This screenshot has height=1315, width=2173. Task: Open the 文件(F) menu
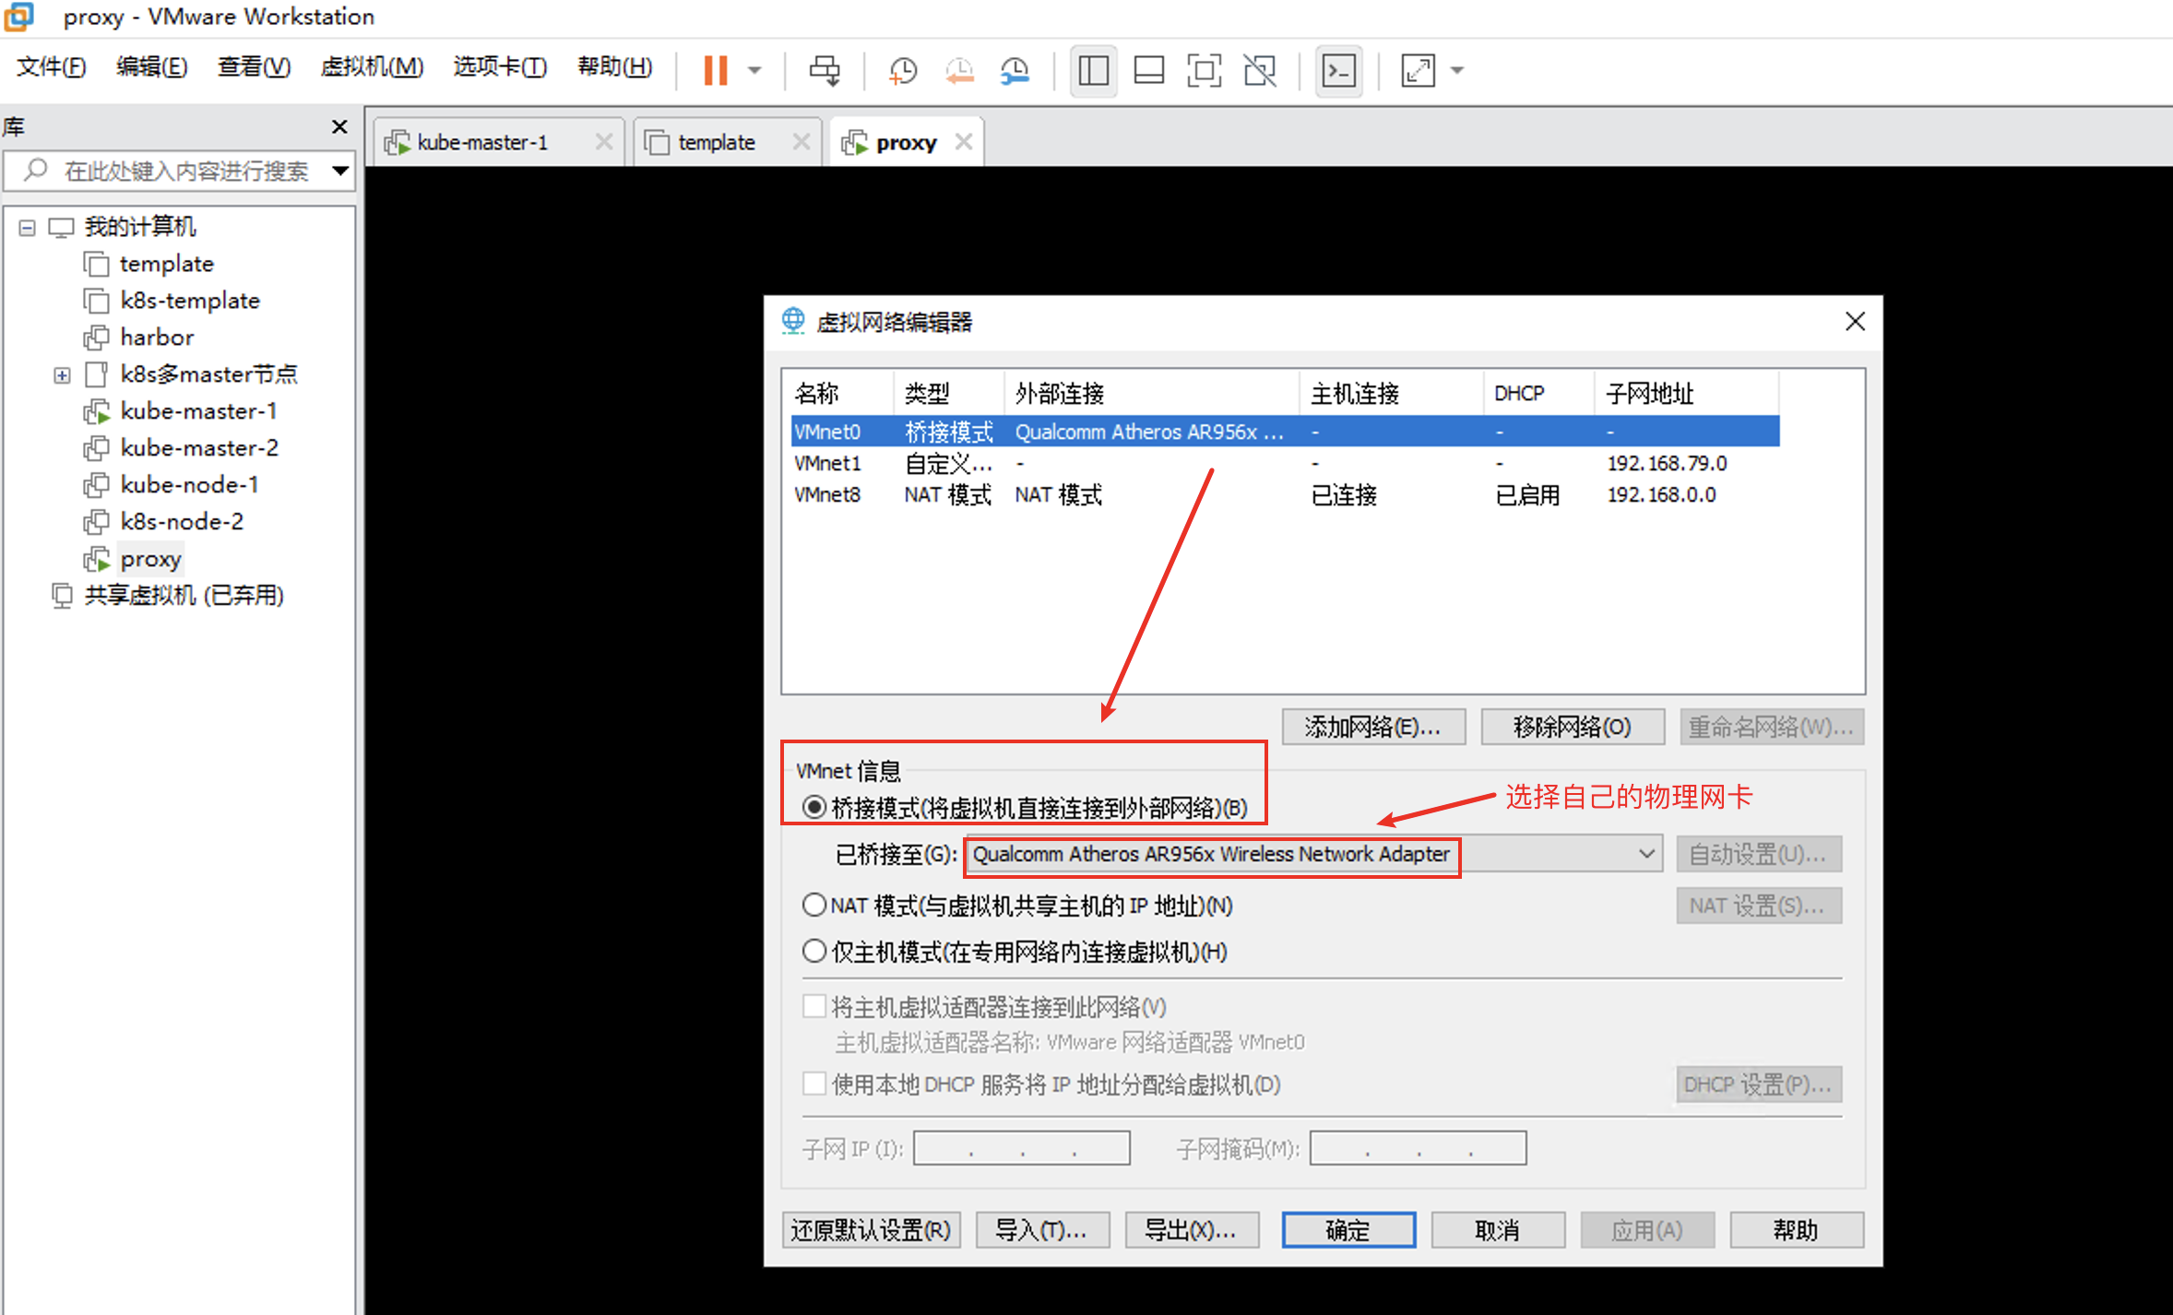(52, 66)
